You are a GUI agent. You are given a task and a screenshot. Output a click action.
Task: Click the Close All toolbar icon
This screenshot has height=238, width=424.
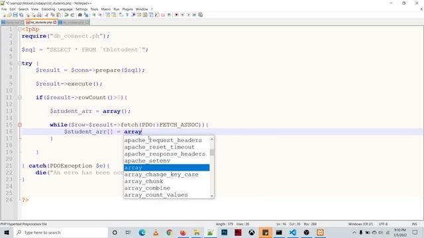(33, 15)
